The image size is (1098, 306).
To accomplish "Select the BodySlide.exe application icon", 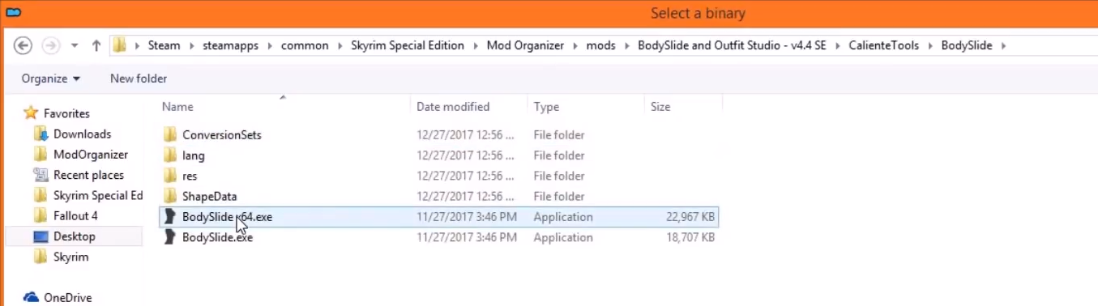I will (x=169, y=237).
